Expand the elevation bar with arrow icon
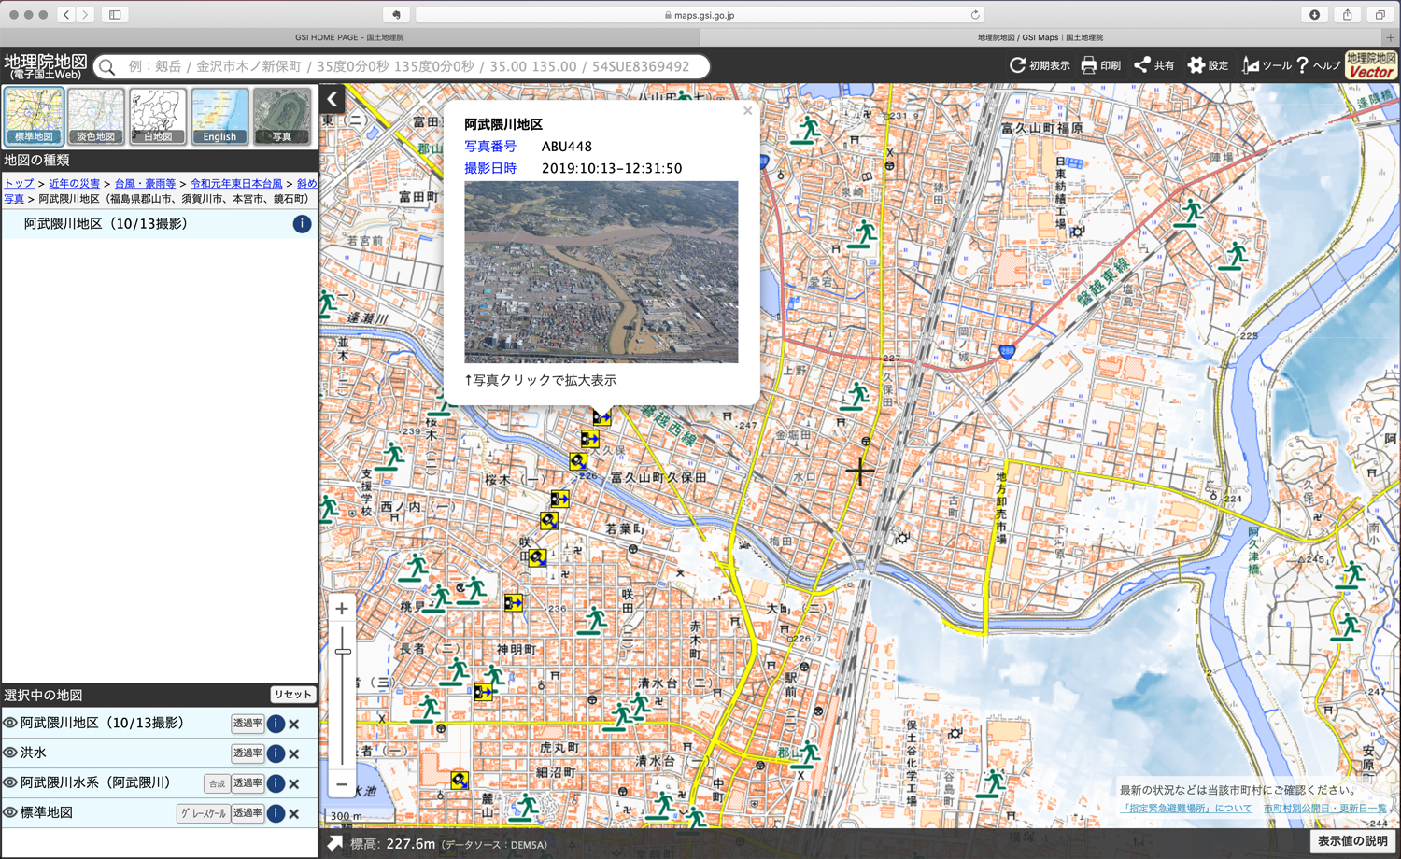This screenshot has height=859, width=1401. (x=334, y=843)
